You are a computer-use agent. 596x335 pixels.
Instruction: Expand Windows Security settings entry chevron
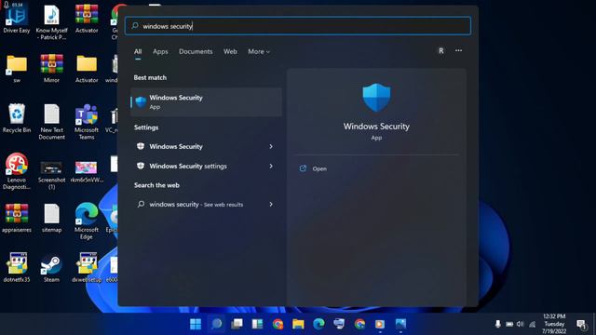pos(271,167)
